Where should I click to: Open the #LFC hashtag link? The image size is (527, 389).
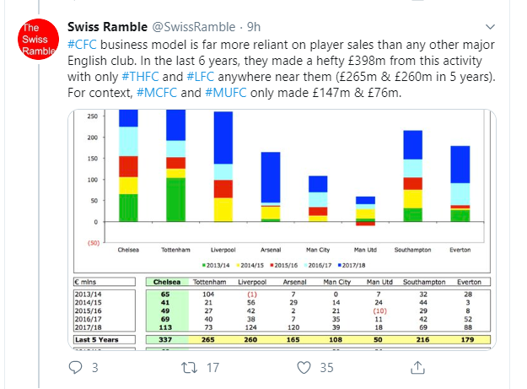[201, 77]
